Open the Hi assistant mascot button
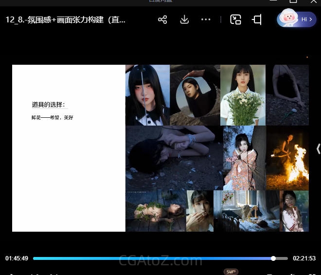The width and height of the screenshot is (321, 275). click(296, 19)
